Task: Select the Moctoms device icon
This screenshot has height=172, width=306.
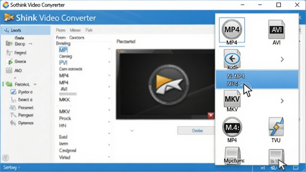Action: coord(232,155)
